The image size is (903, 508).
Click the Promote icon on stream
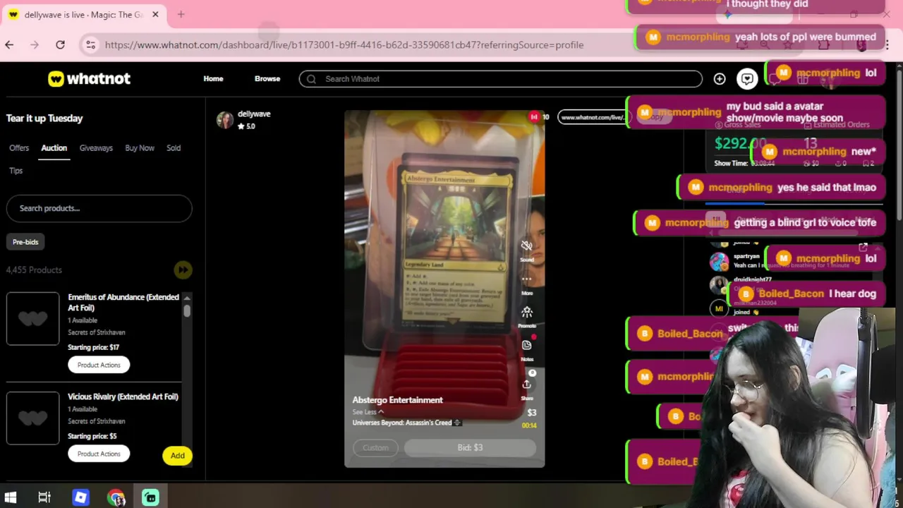click(x=526, y=312)
